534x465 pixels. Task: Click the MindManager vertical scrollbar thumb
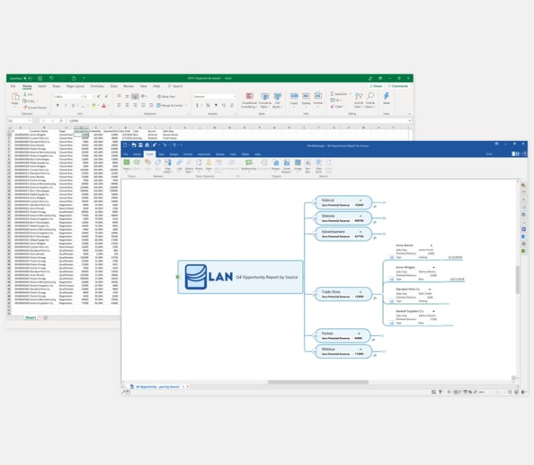pos(518,279)
